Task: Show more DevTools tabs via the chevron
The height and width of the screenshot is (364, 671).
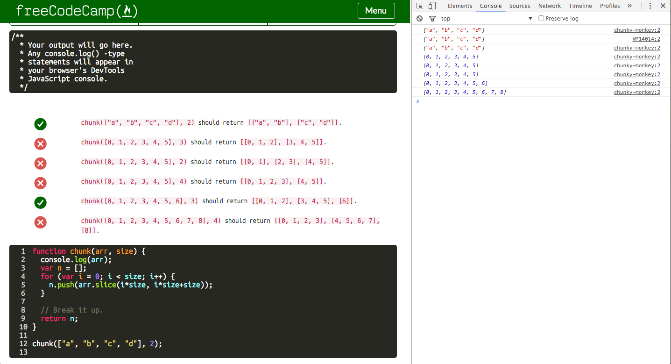Action: coord(629,6)
